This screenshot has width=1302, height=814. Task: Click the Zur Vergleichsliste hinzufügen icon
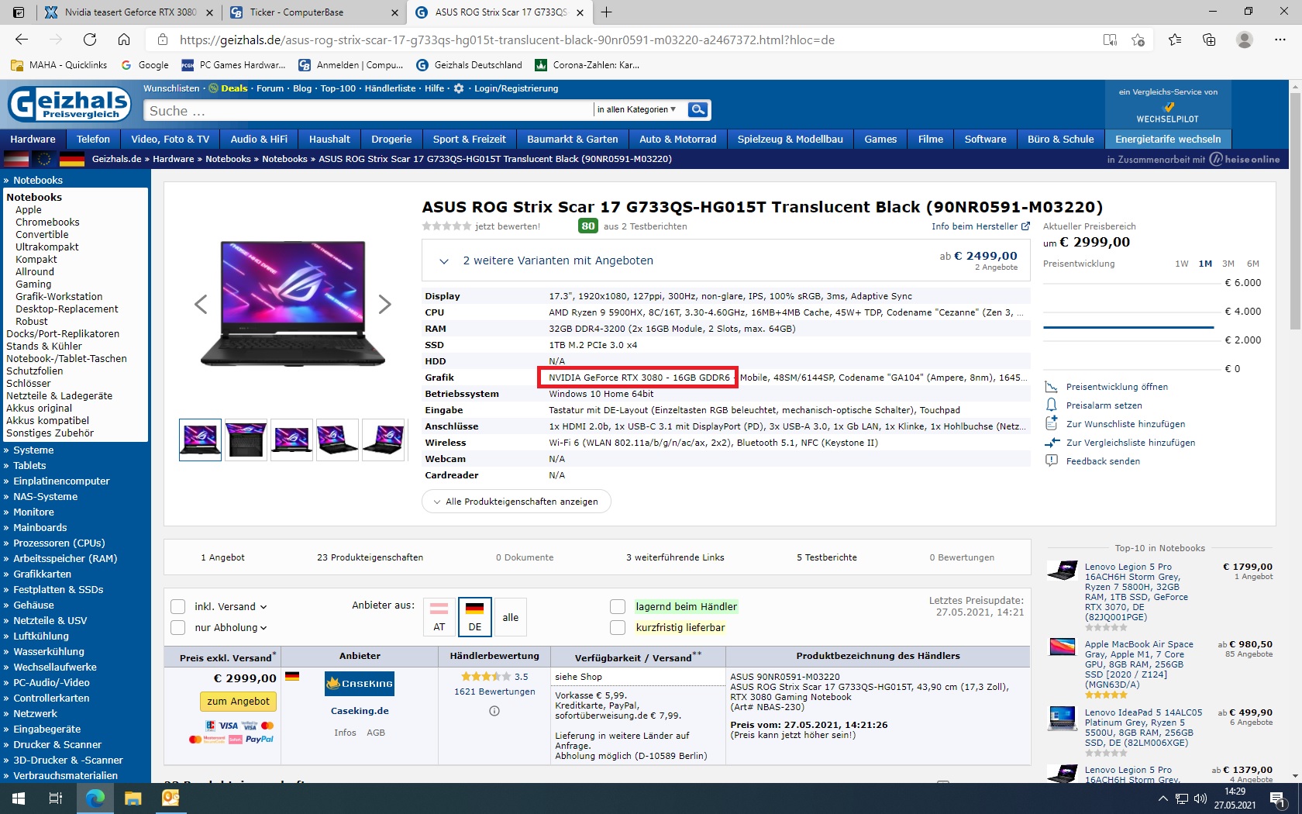[1052, 443]
